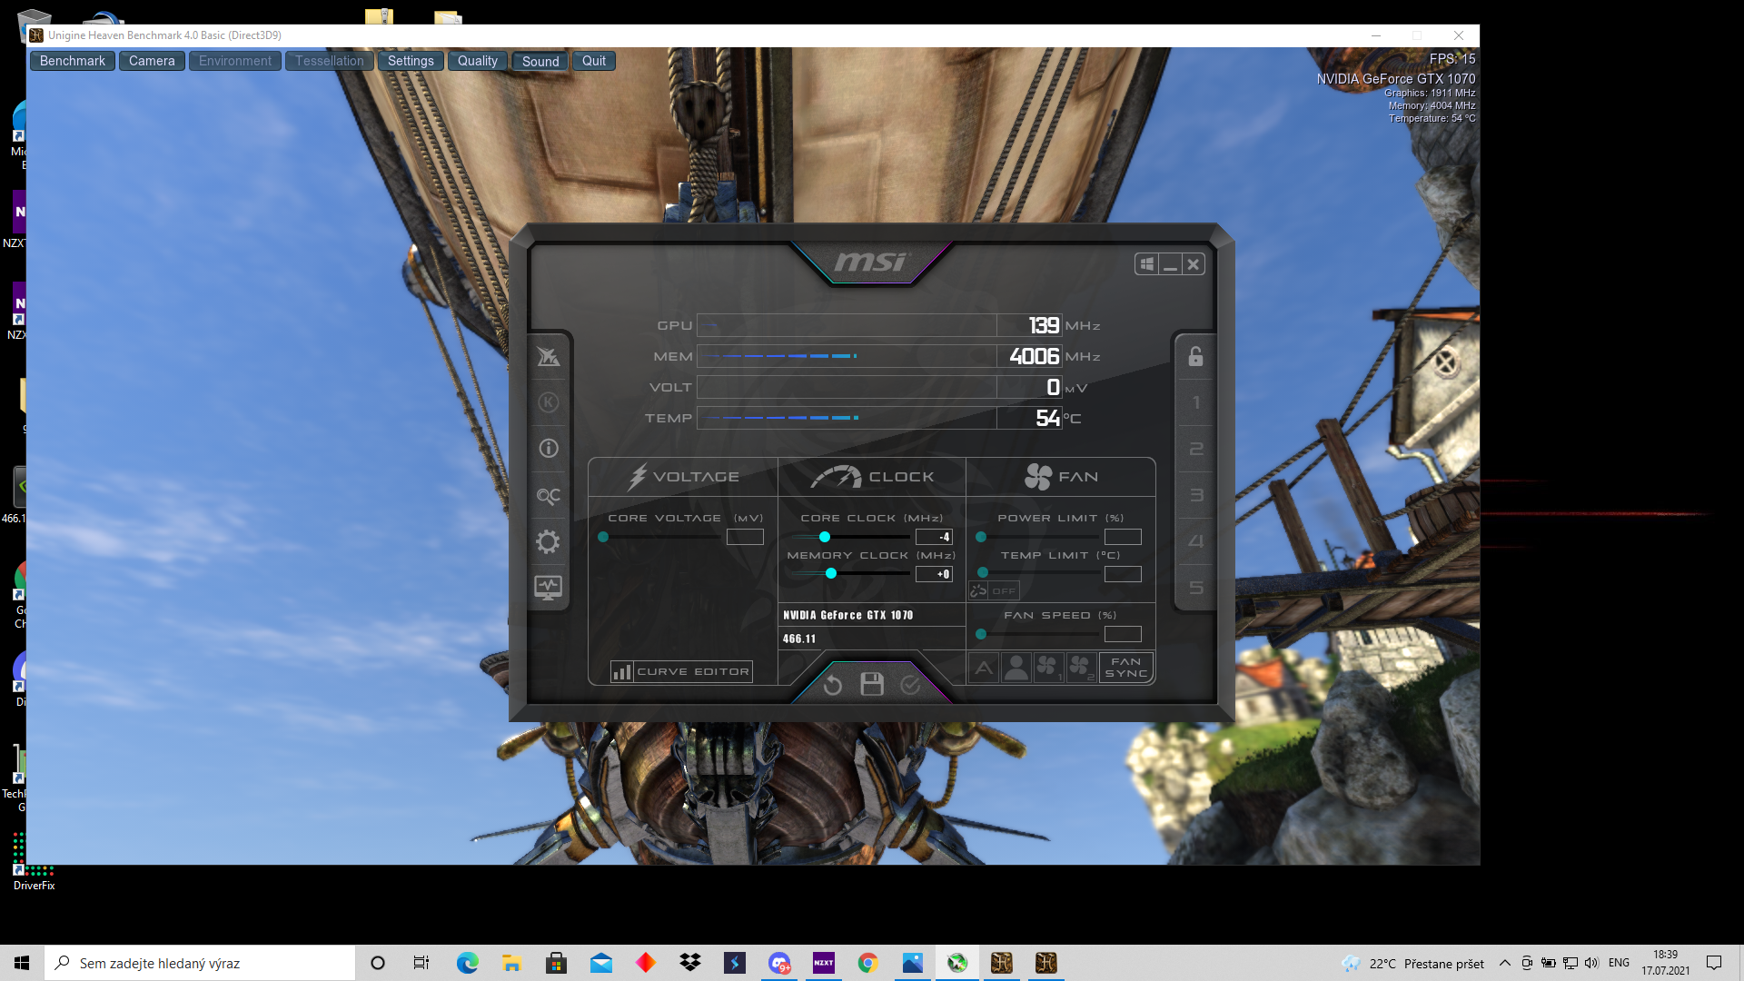The image size is (1744, 981).
Task: Apply settings with the checkmark icon
Action: 910,685
